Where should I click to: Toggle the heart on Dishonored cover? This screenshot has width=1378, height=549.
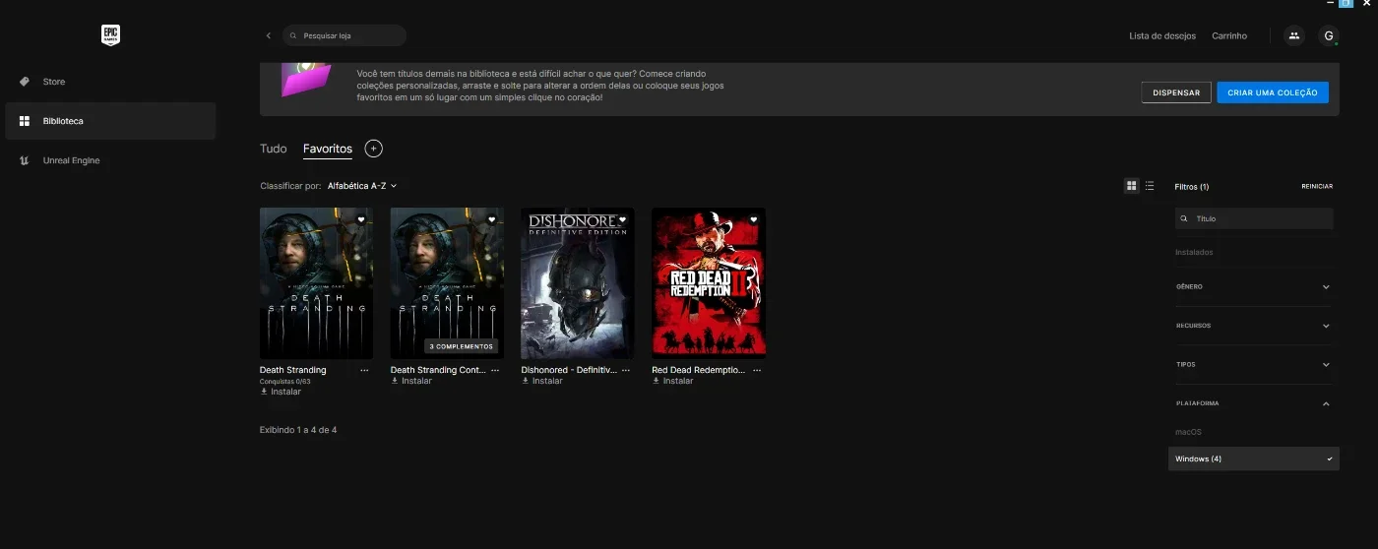[622, 219]
